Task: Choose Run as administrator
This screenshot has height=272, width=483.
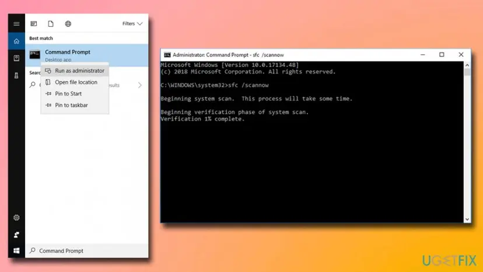Action: point(75,71)
